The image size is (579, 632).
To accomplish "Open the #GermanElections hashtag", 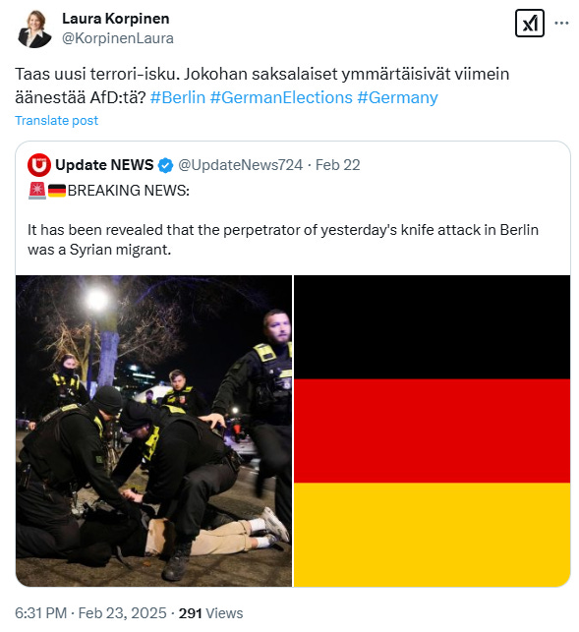I will click(281, 97).
